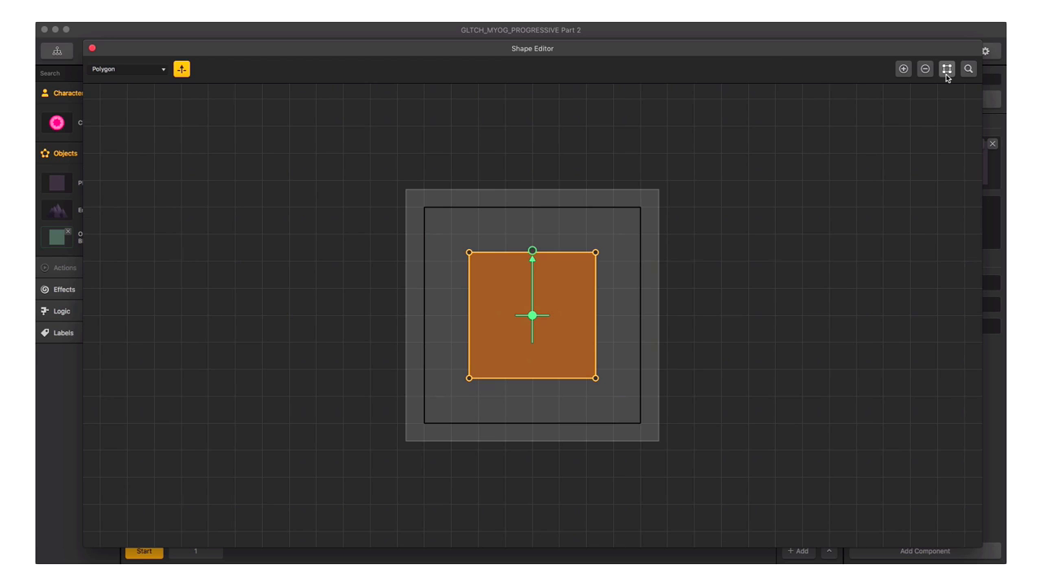Screen dimensions: 1042x586
Task: Select the top-left polygon vertex handle
Action: (469, 252)
